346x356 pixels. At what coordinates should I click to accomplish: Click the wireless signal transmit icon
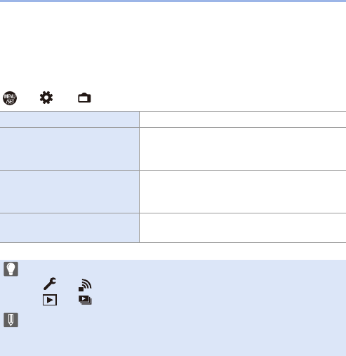(85, 285)
